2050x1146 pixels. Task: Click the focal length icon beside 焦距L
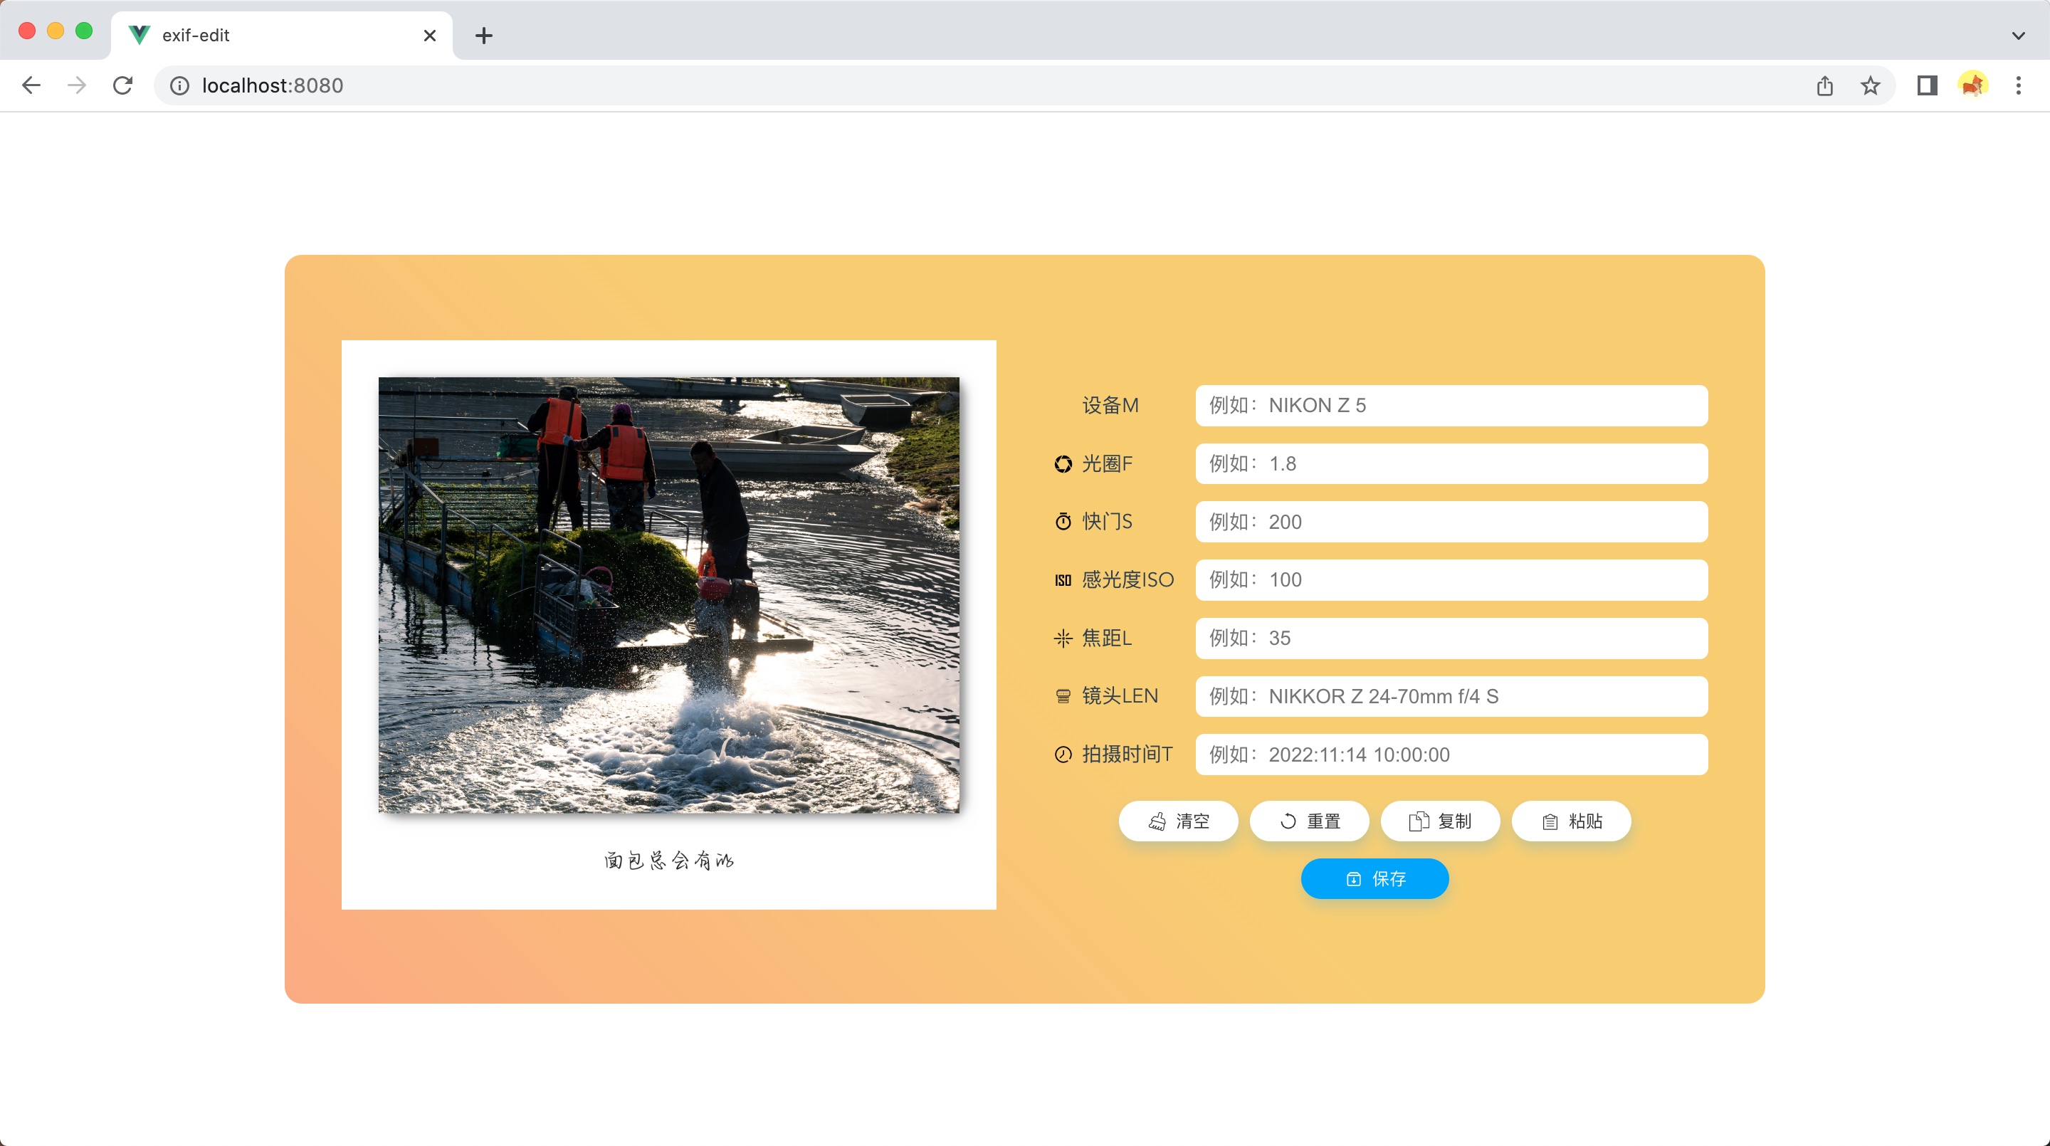pos(1063,638)
